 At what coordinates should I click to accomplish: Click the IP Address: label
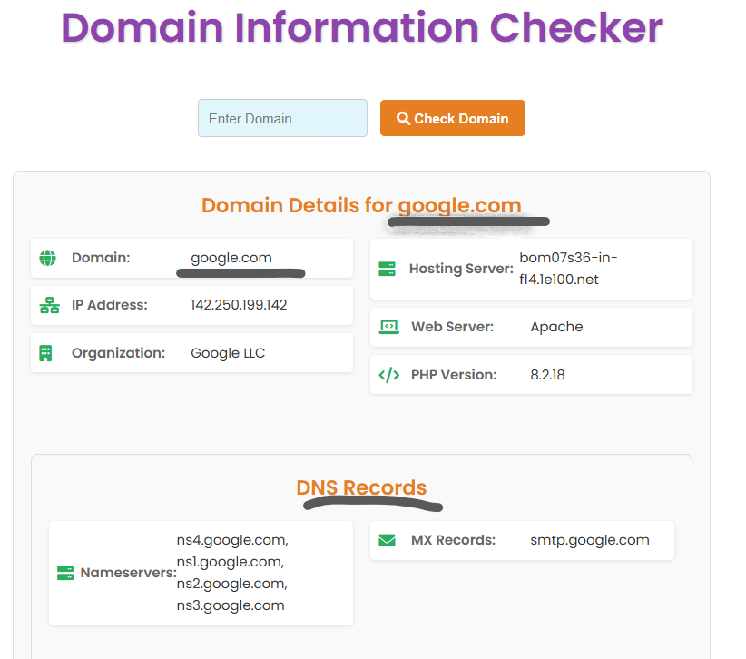(110, 305)
